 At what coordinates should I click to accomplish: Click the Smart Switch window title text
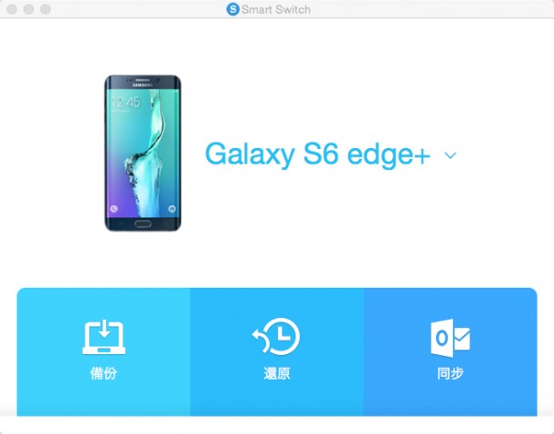[x=276, y=10]
